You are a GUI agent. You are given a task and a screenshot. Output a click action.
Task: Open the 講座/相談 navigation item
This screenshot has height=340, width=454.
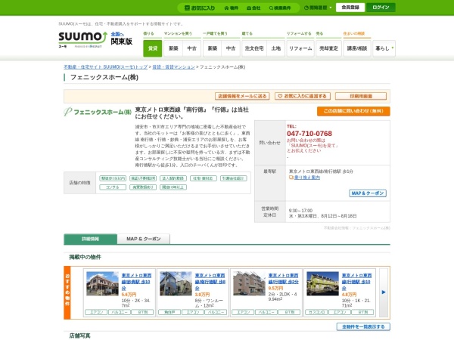[357, 48]
